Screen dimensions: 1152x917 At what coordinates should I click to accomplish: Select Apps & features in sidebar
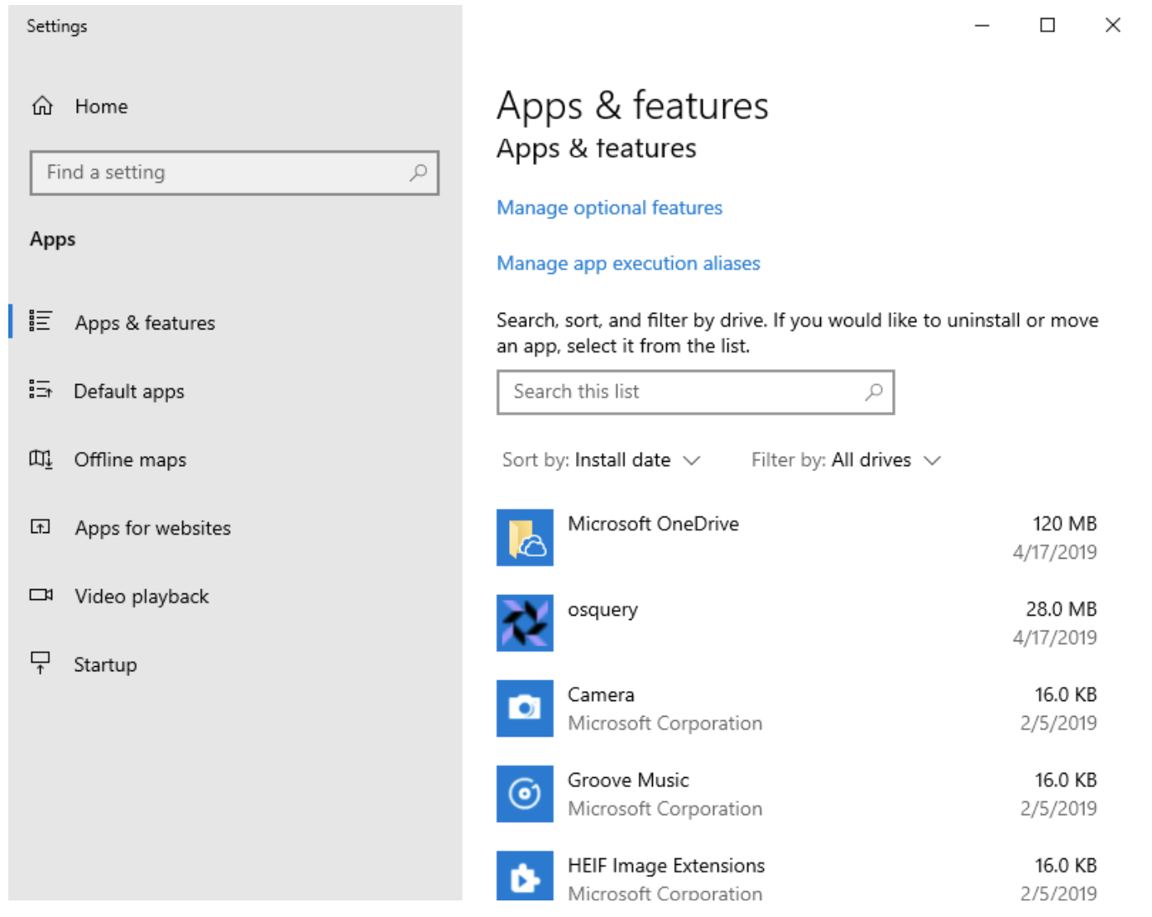coord(145,323)
